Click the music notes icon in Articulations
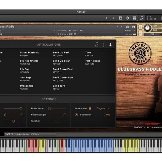 (97, 45)
